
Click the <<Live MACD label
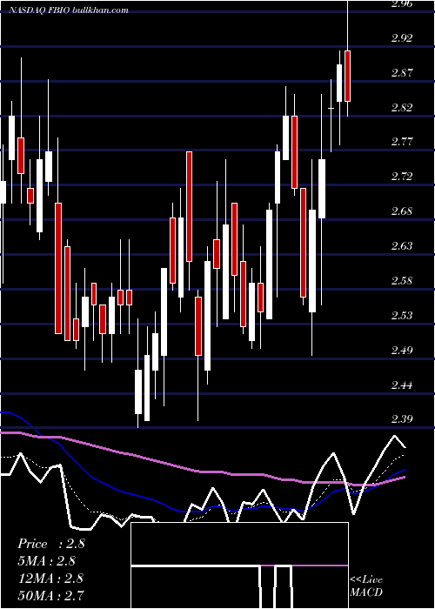(x=366, y=586)
